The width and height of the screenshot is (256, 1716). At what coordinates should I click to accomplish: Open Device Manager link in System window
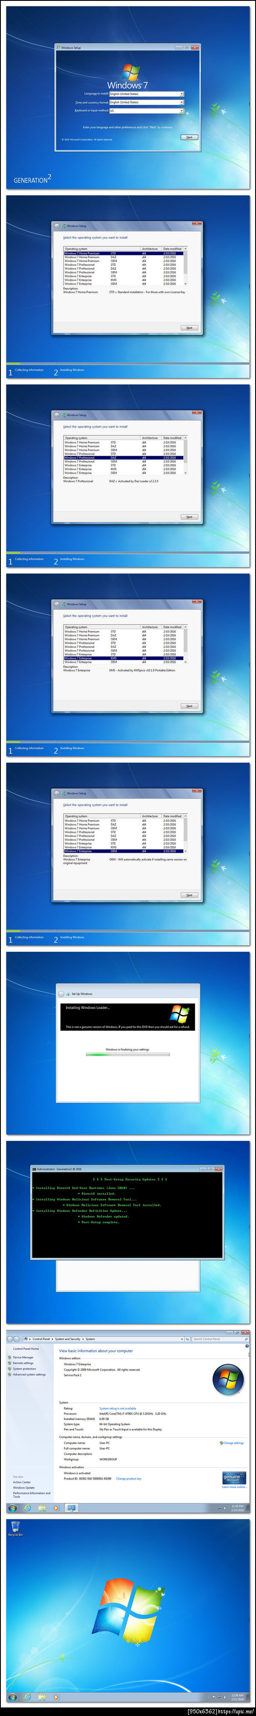click(x=23, y=1357)
